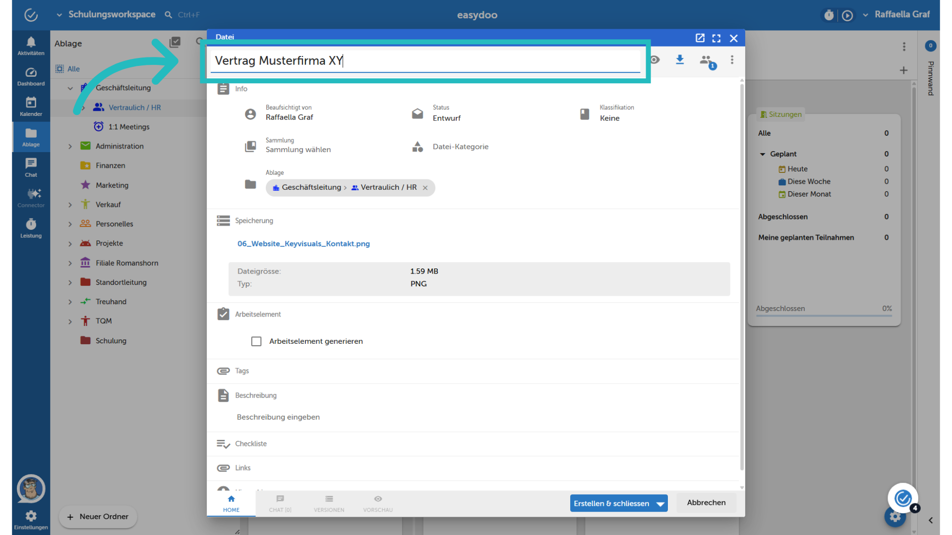The image size is (952, 535).
Task: Expand the Administration folder
Action: click(70, 147)
